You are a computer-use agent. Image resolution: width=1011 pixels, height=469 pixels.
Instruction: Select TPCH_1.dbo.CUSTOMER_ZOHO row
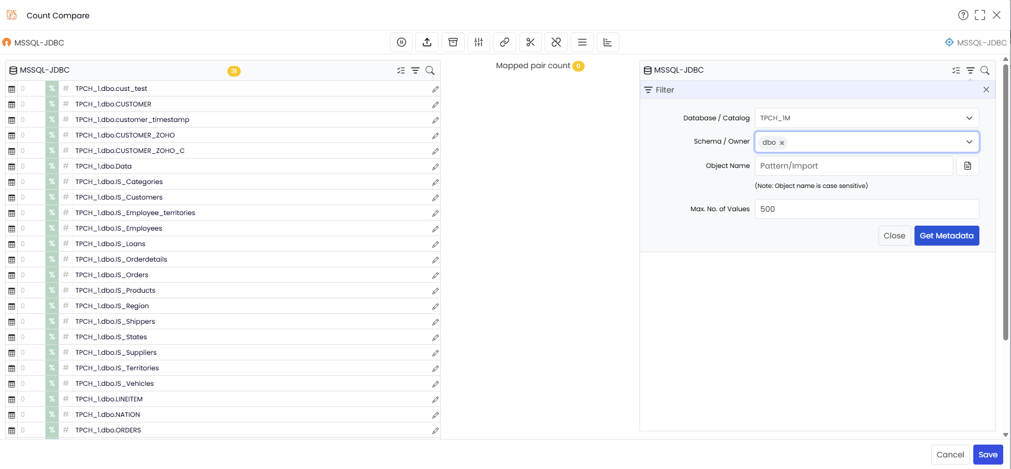pos(223,135)
